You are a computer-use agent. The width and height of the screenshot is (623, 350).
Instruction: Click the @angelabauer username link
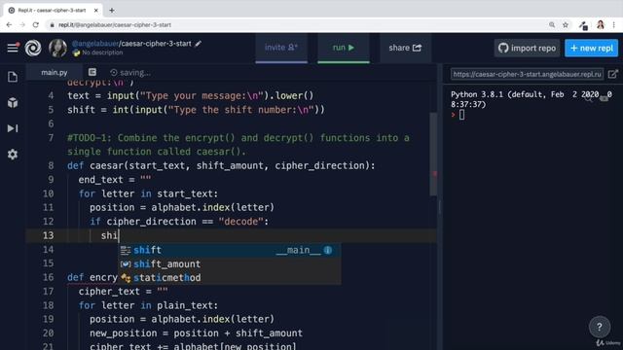[x=95, y=44]
